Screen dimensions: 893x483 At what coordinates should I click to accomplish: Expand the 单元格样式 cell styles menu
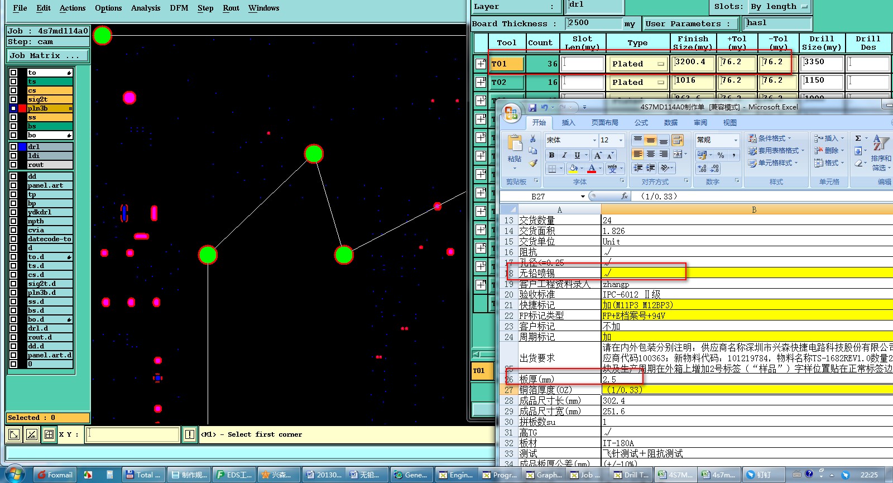[773, 163]
